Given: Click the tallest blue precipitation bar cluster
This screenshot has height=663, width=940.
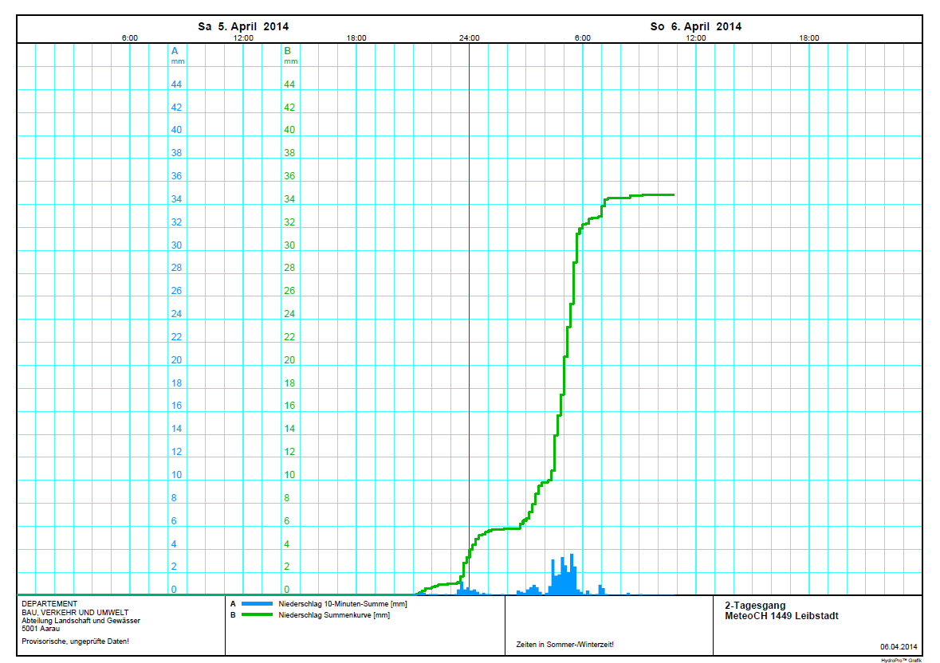Looking at the screenshot, I should pos(564,575).
